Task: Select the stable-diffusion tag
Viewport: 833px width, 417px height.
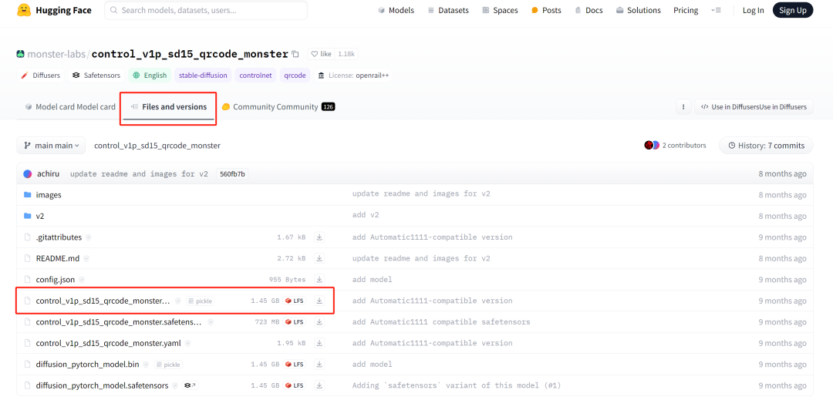Action: 203,76
